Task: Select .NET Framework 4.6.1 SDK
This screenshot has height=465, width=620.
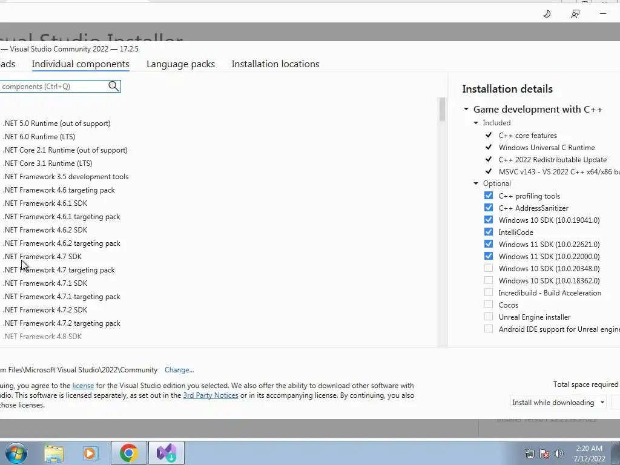Action: pyautogui.click(x=45, y=203)
